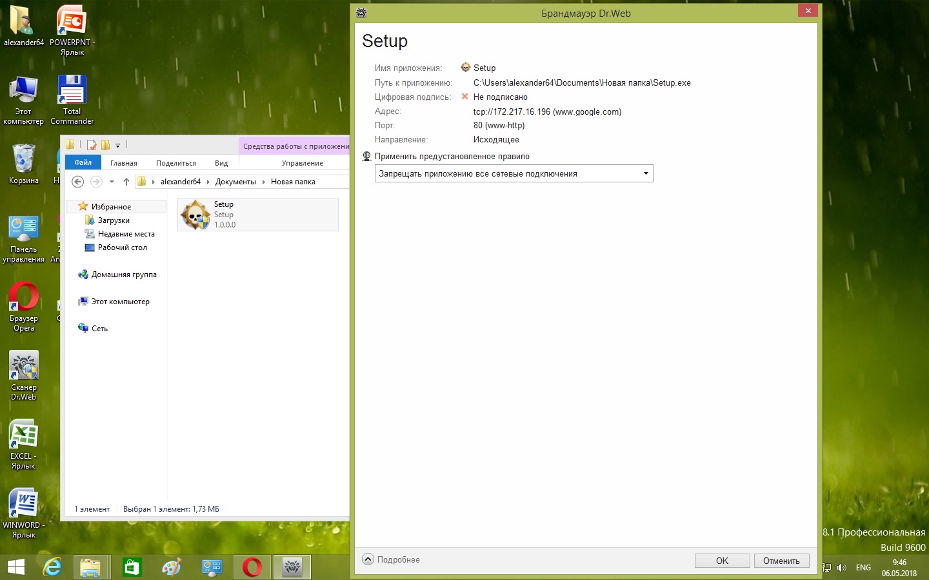Screen dimensions: 929x580
Task: Switch to the Dr.Web firewall taskbar button
Action: (292, 567)
